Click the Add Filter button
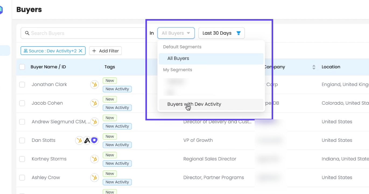 pos(105,51)
